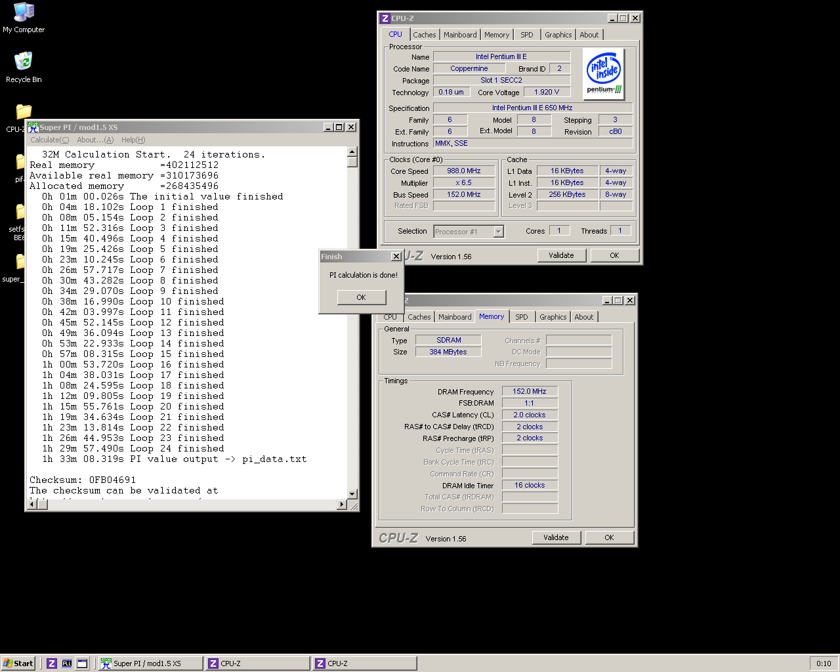Select Graphics tab in bottom CPU-Z window
The image size is (840, 672).
pyautogui.click(x=553, y=317)
